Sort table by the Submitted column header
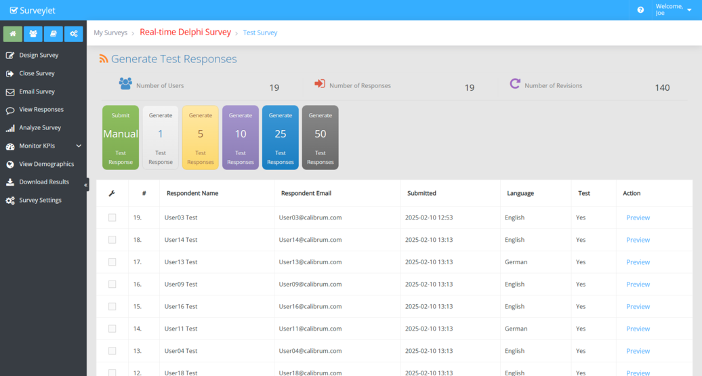 point(421,193)
